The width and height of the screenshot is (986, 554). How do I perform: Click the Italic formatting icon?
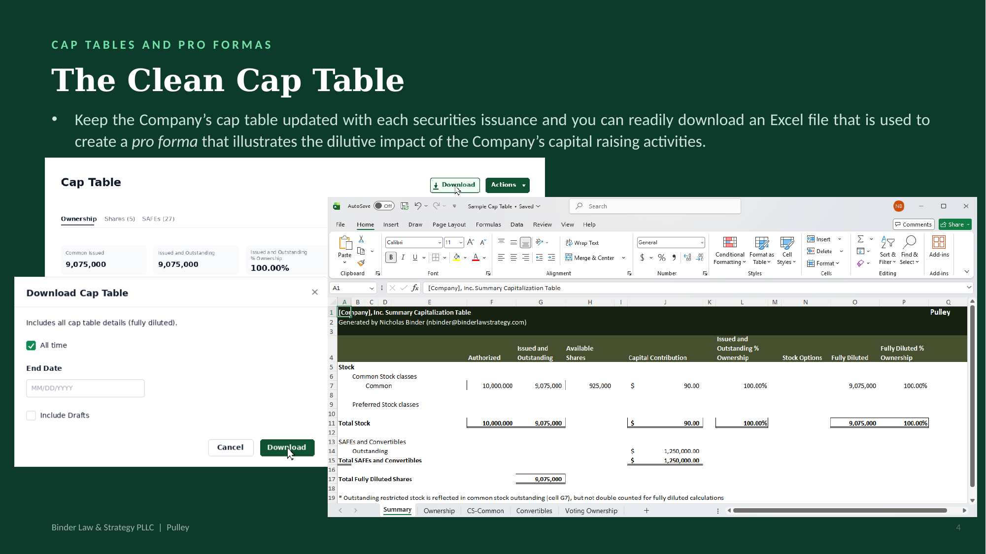pos(403,258)
